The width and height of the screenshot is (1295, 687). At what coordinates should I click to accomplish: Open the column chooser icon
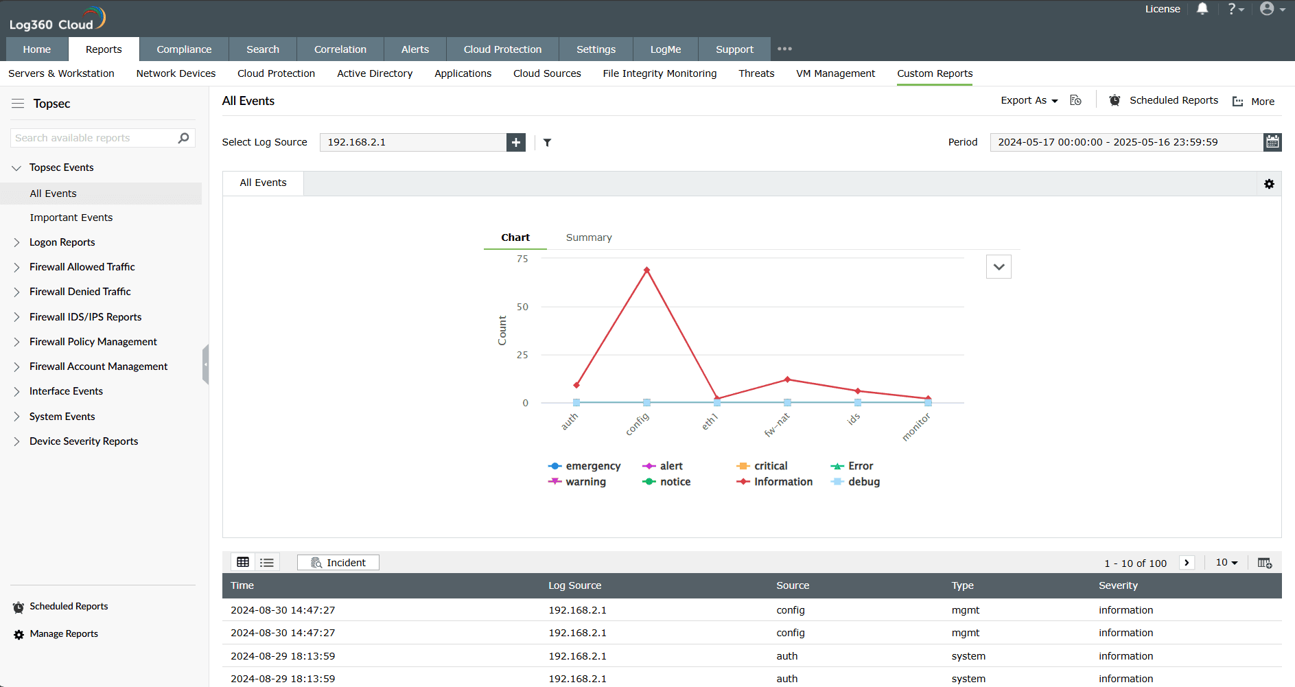[1265, 563]
